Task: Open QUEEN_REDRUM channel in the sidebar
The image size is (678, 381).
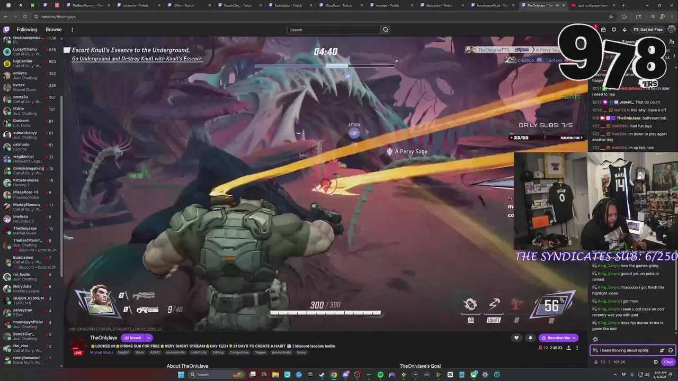Action: pyautogui.click(x=32, y=300)
